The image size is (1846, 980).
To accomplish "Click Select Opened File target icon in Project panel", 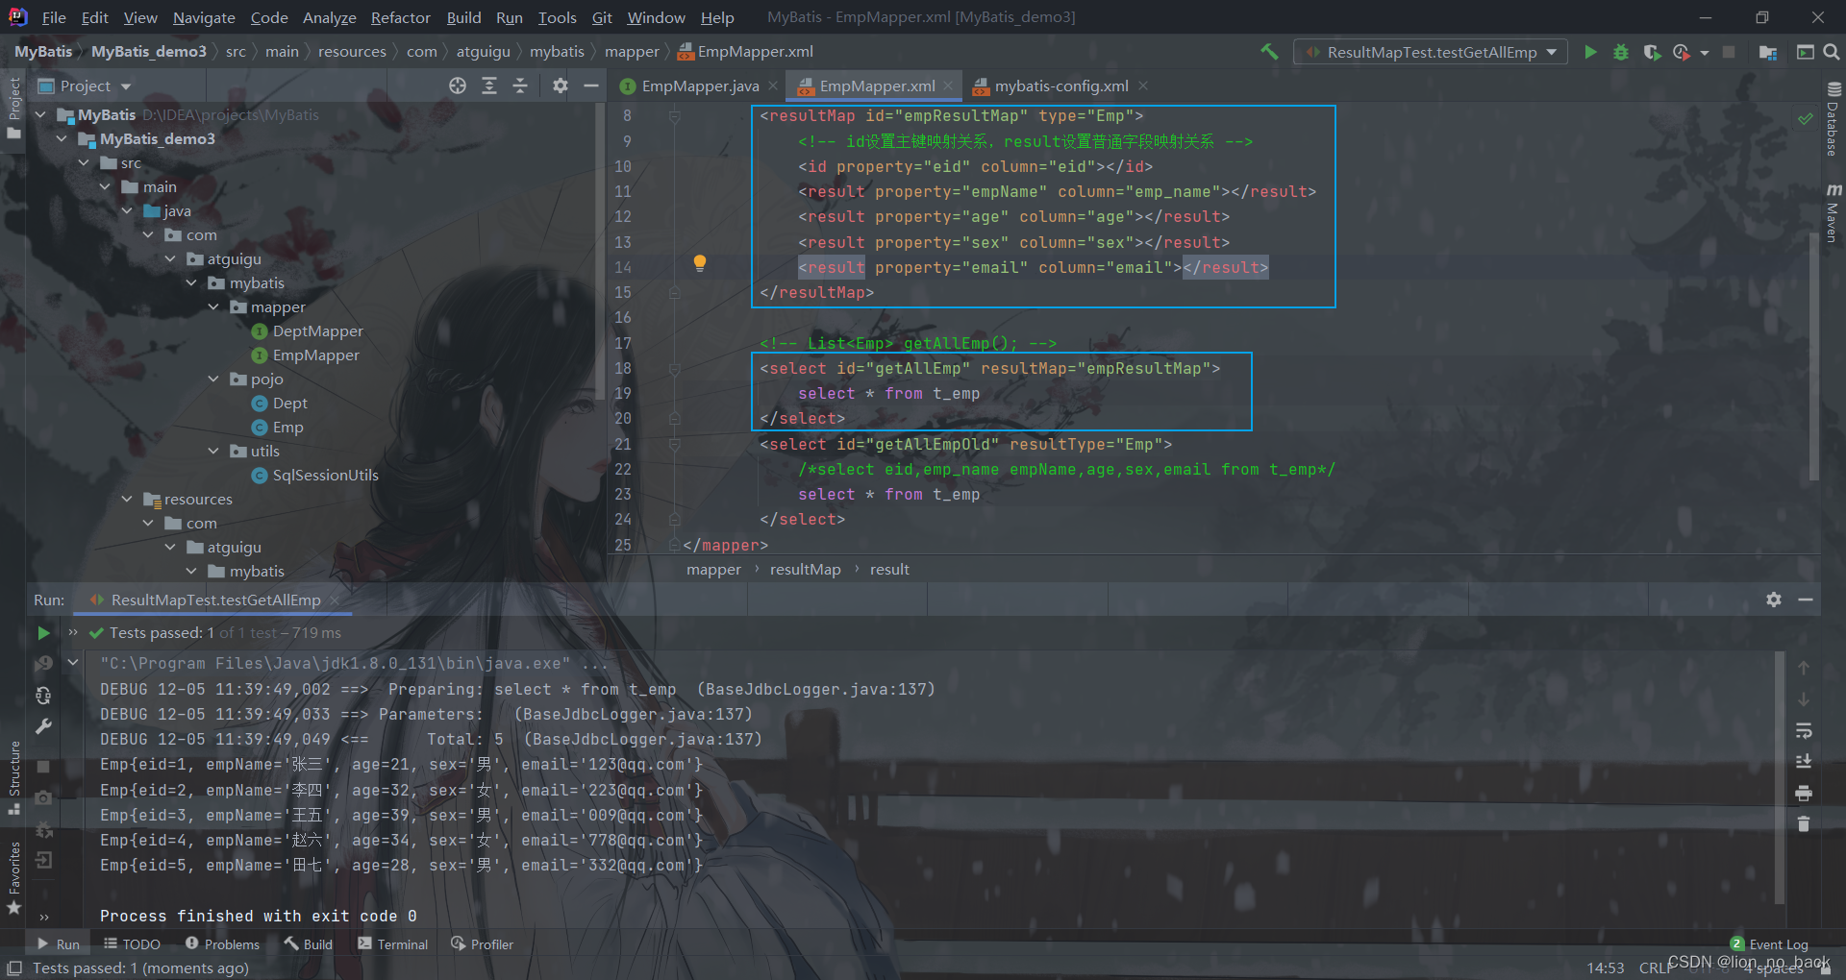I will [458, 86].
